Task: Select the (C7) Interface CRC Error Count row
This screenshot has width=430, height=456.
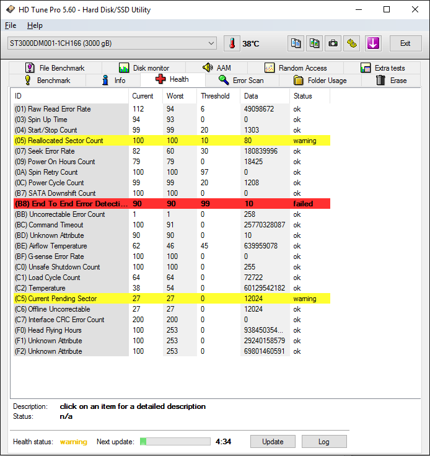Action: coord(172,320)
